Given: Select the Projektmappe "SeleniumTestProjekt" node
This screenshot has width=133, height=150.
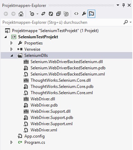Looking at the screenshot, I should click(55, 31).
